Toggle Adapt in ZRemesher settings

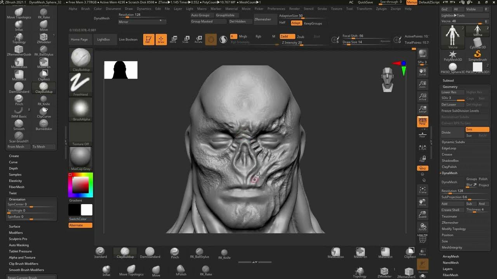296,23
